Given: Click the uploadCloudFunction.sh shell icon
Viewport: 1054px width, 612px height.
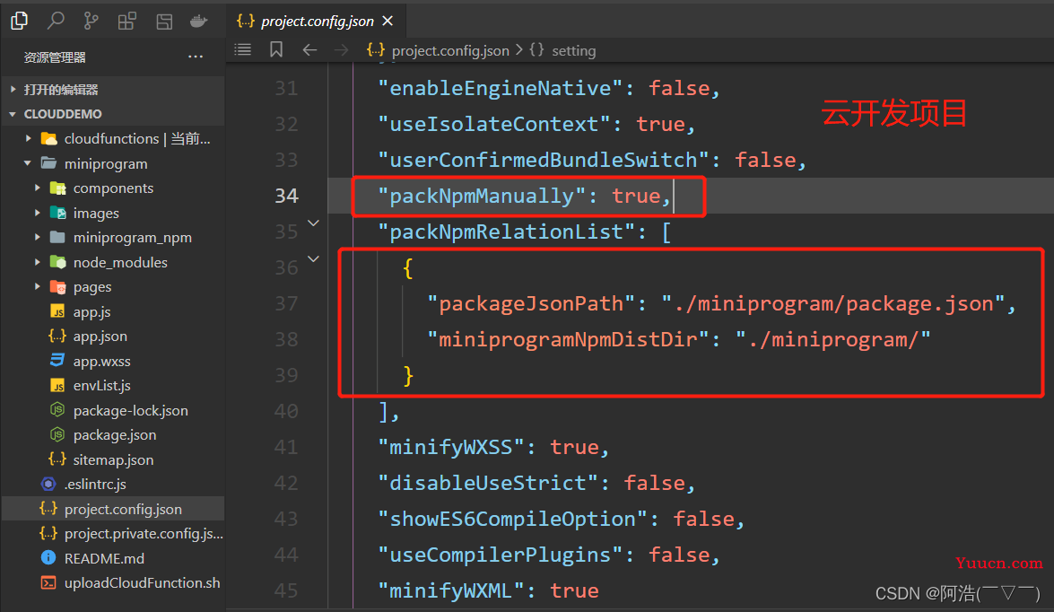Looking at the screenshot, I should coord(48,582).
